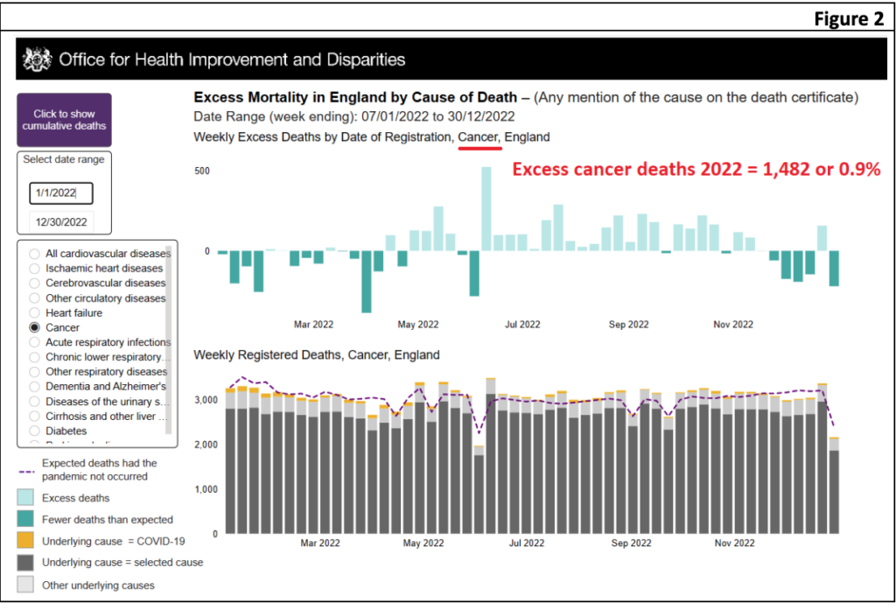This screenshot has width=896, height=603.
Task: Click the start date field 1/1/2022
Action: [59, 193]
